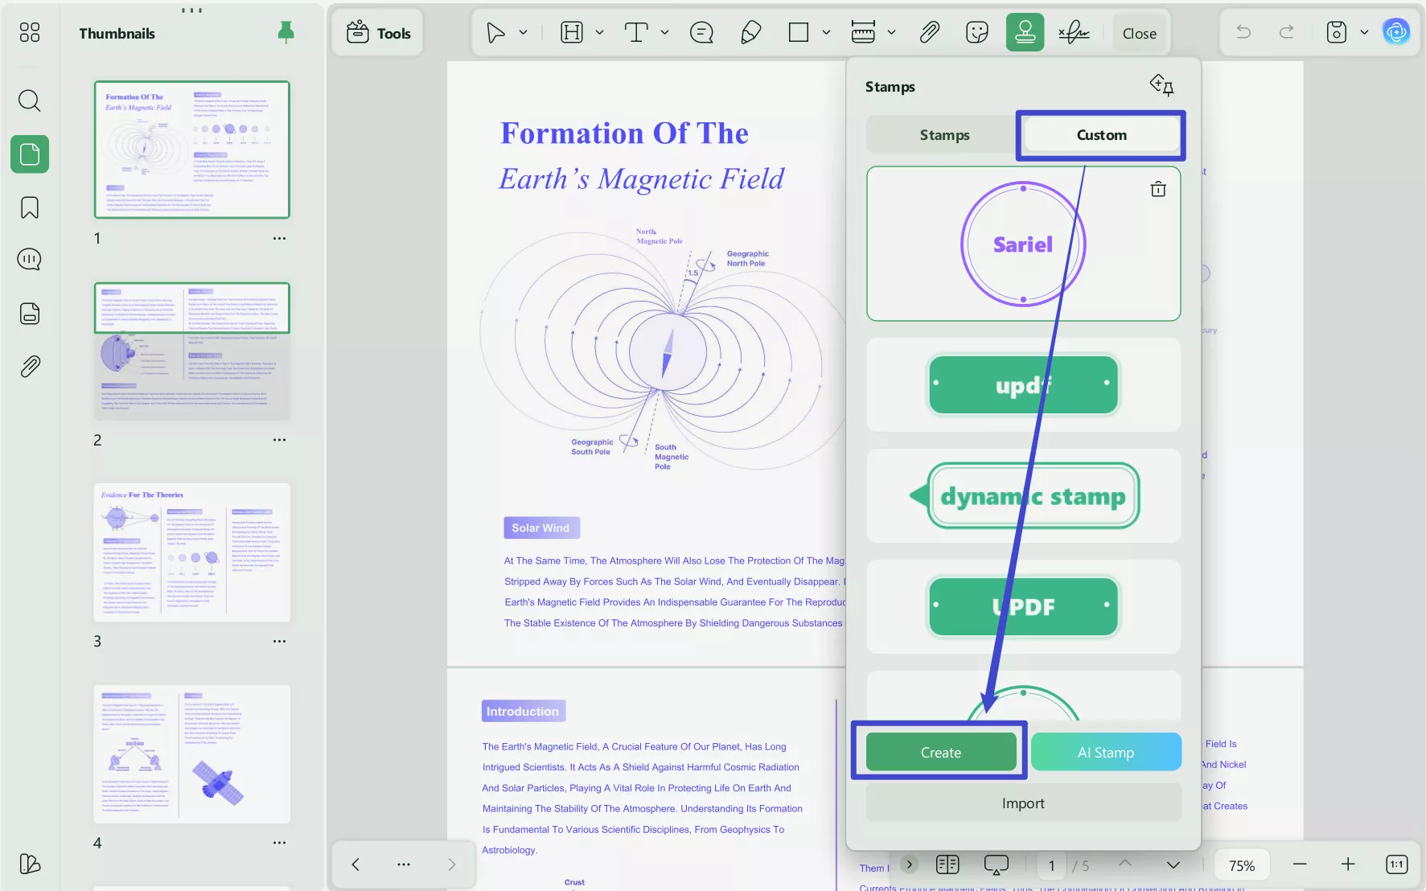The width and height of the screenshot is (1426, 891).
Task: Open the Bookmarks panel
Action: 30,207
